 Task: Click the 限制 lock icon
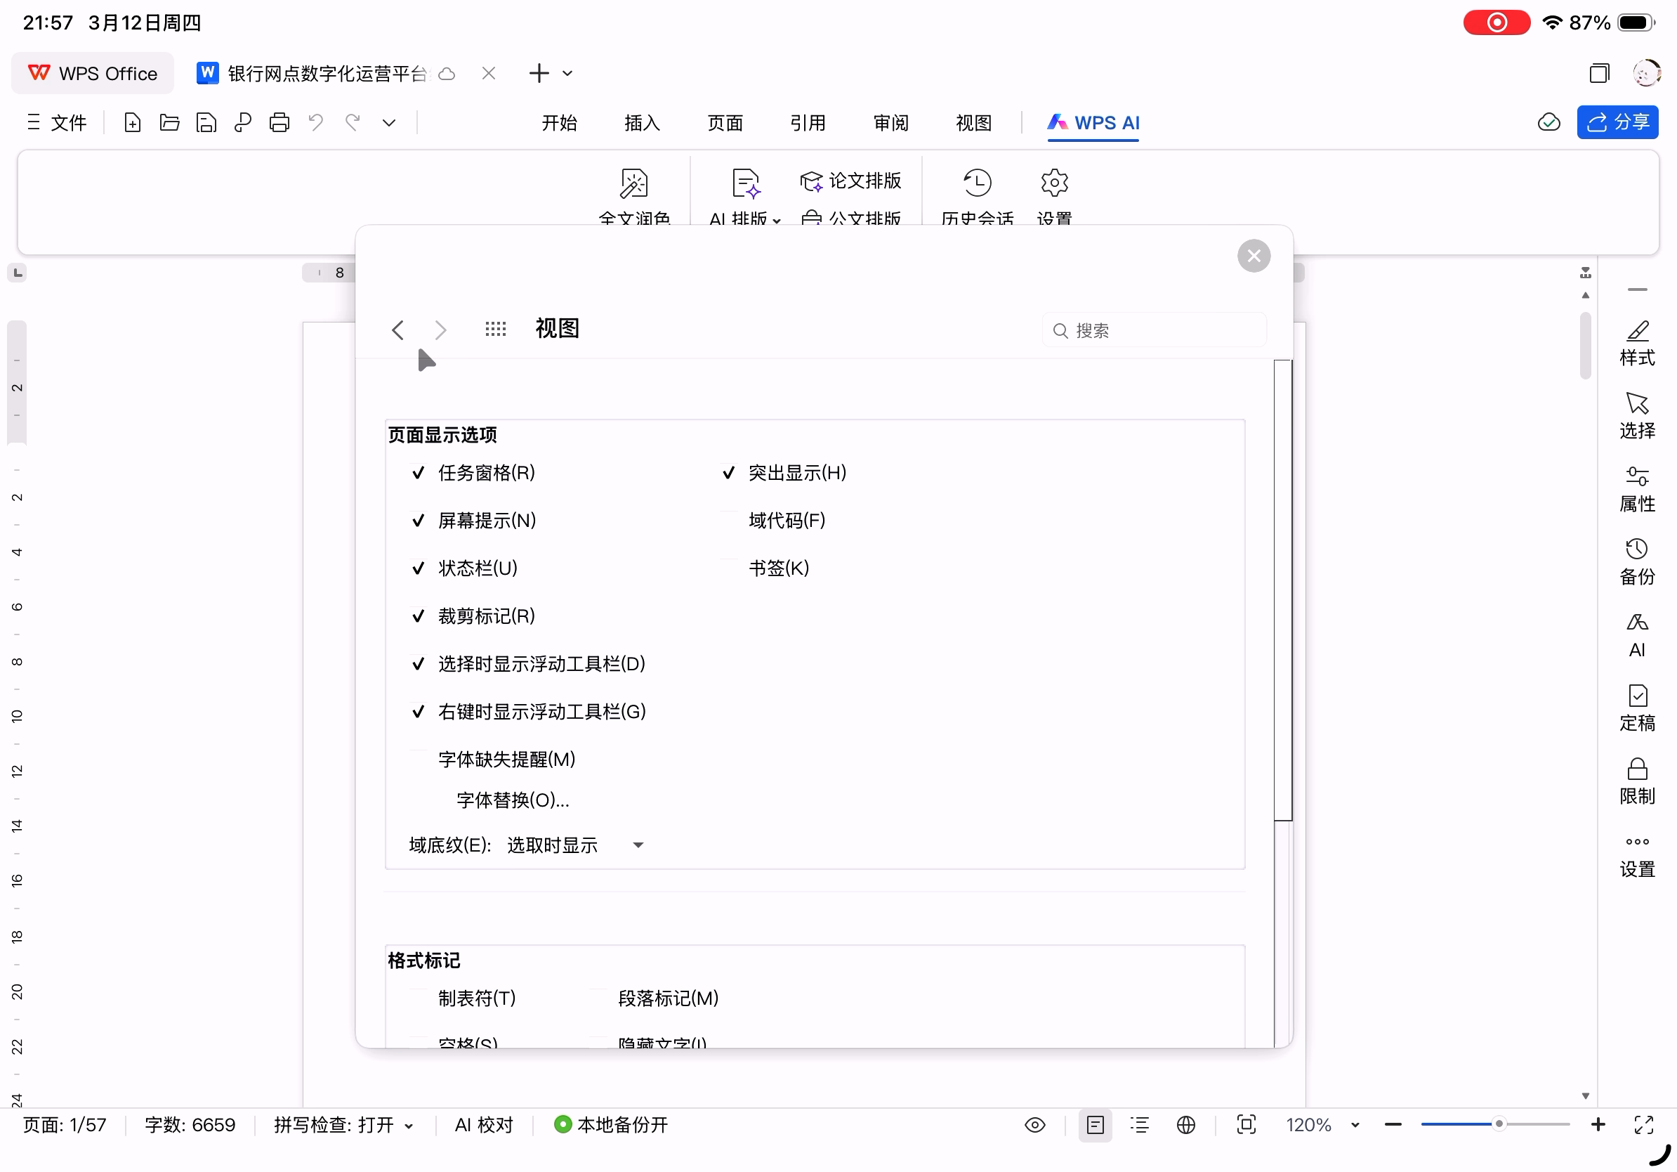1636,781
